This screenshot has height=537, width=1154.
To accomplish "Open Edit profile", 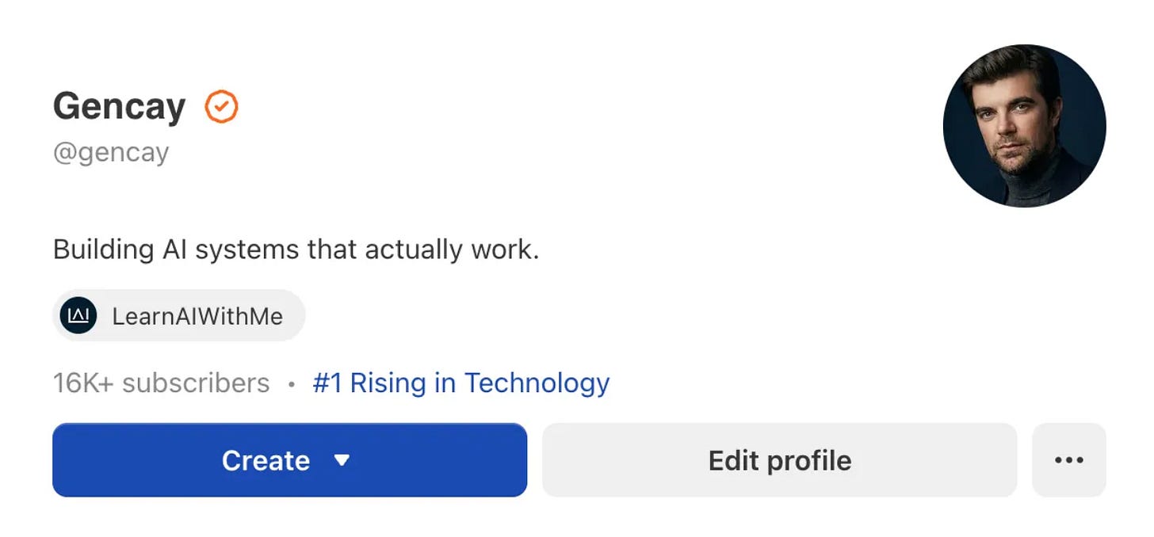I will 779,460.
